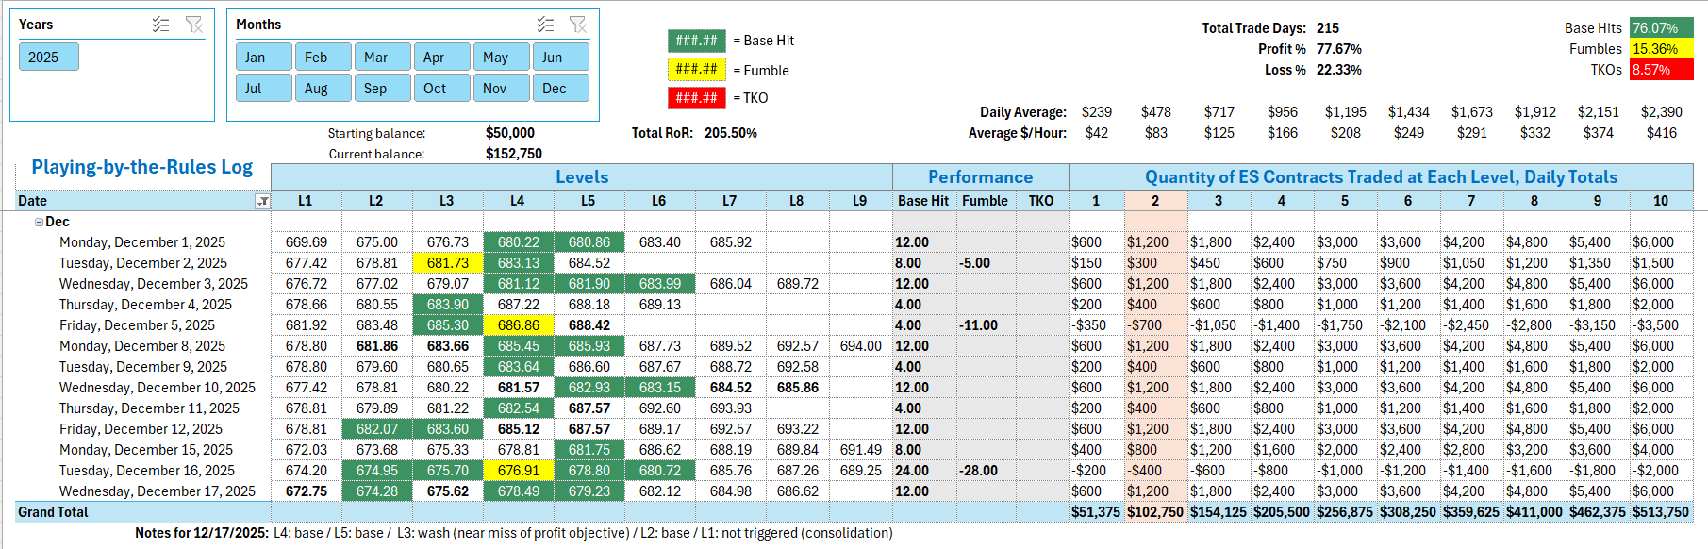Open the Date column filter dropdown
This screenshot has height=549, width=1708.
click(262, 201)
